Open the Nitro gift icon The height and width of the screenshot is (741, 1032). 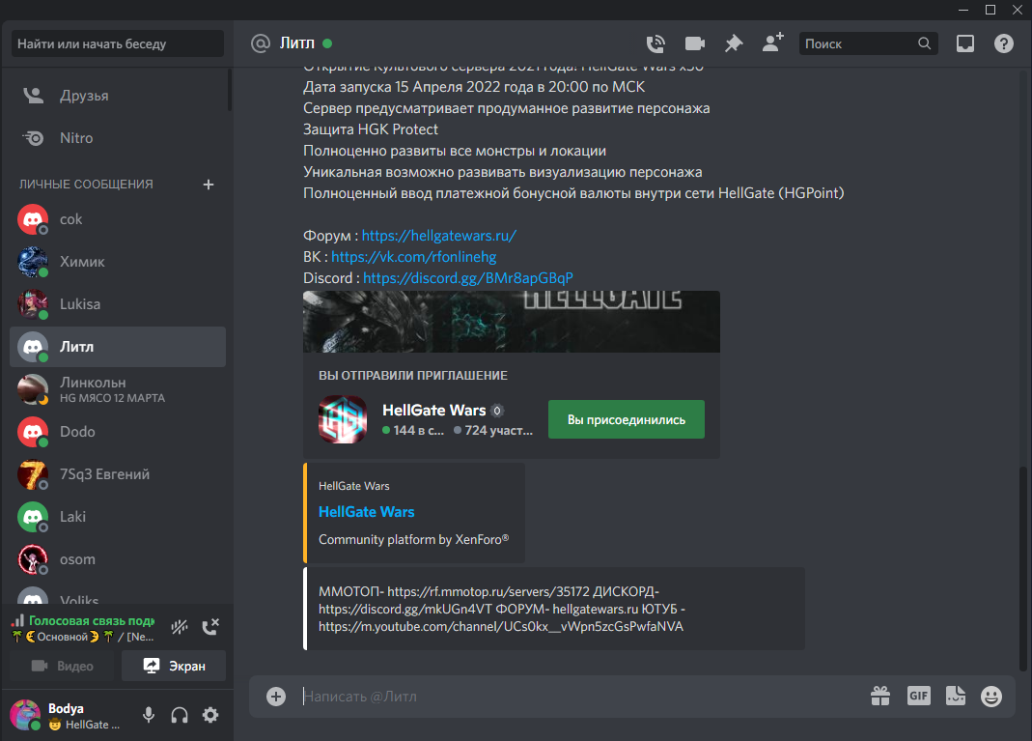coord(880,696)
